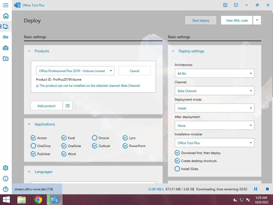Open the Deployment mode dropdown

pos(215,108)
